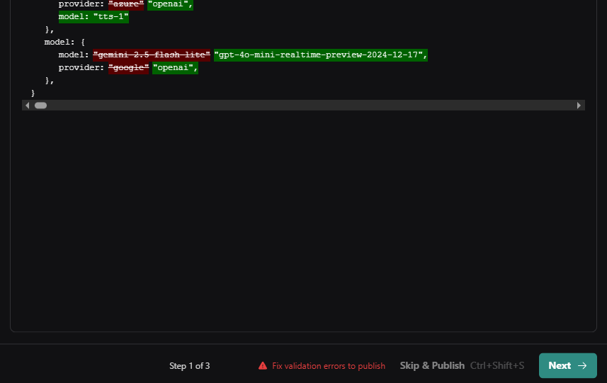Click the arrow icon inside Next button

[x=582, y=366]
